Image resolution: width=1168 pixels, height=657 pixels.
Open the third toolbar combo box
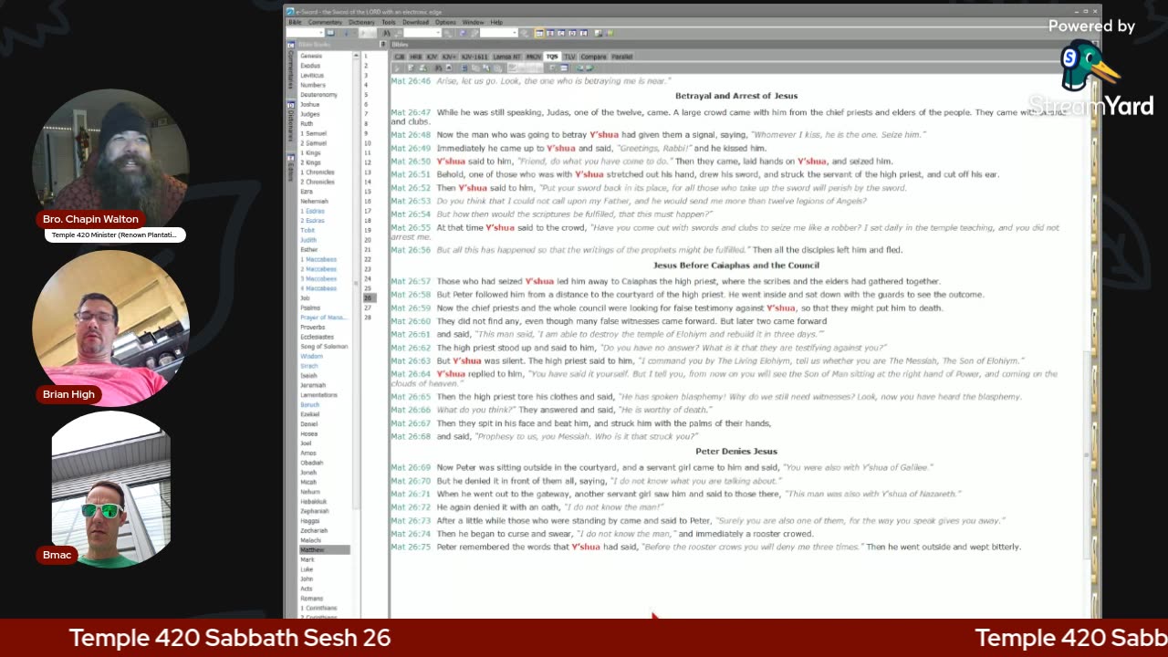tap(499, 33)
